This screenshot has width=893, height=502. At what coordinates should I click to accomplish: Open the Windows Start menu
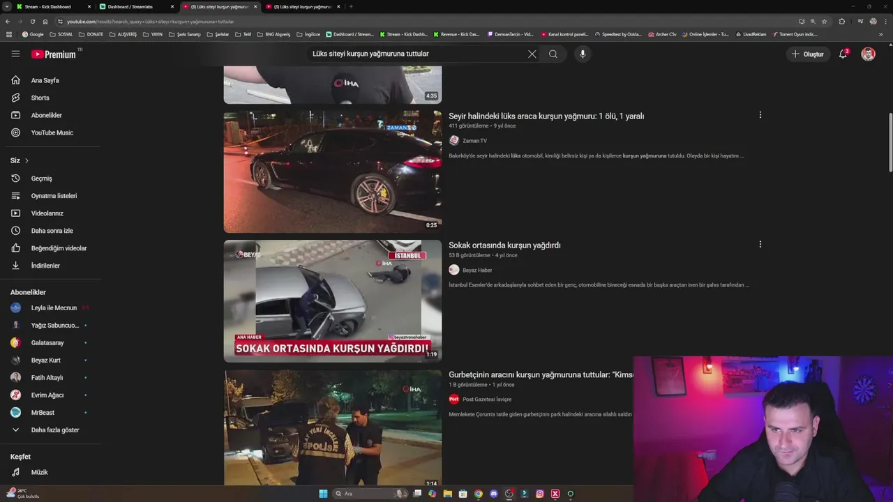tap(323, 494)
